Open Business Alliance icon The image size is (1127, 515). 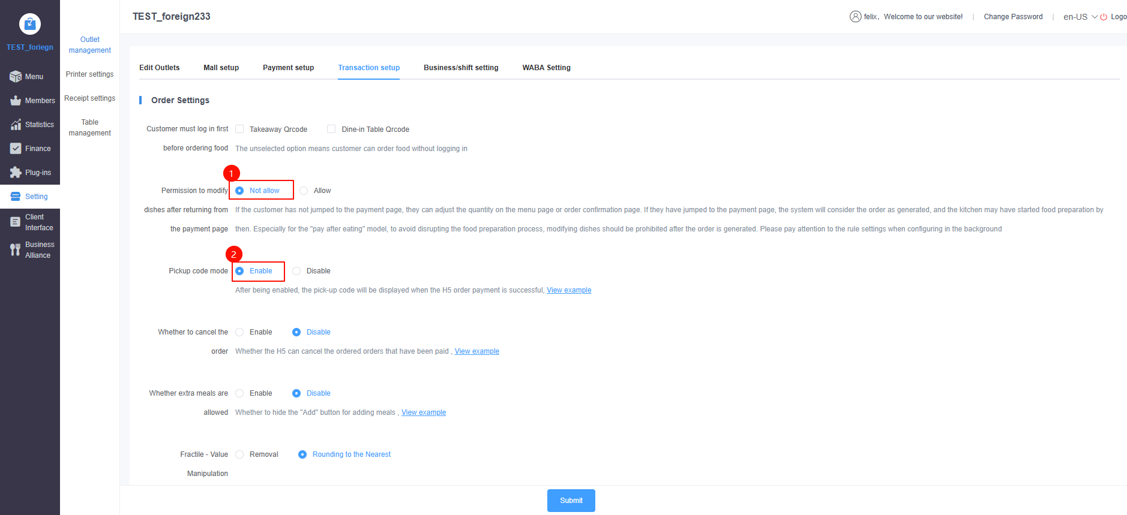pos(16,249)
